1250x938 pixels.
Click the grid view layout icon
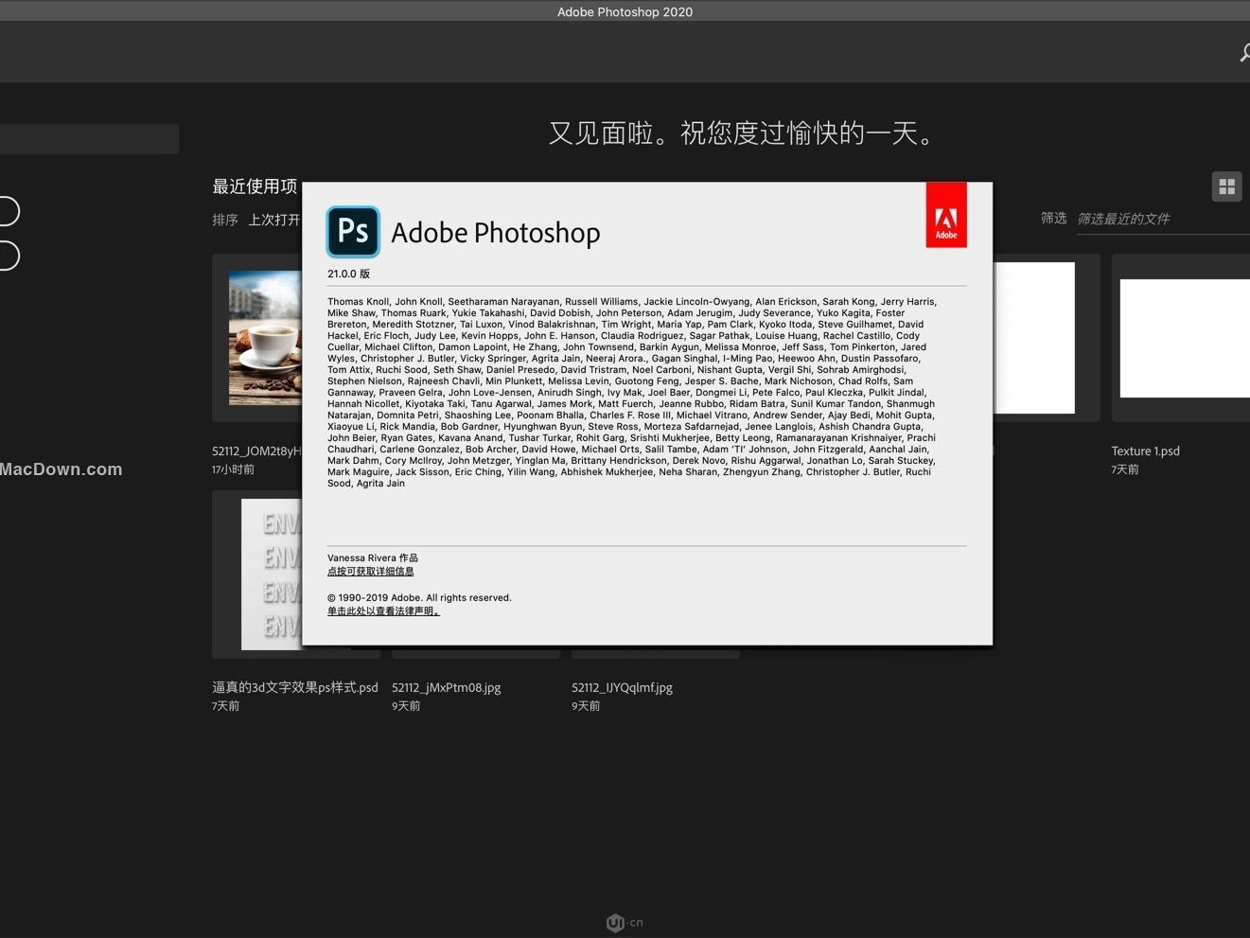[1226, 186]
